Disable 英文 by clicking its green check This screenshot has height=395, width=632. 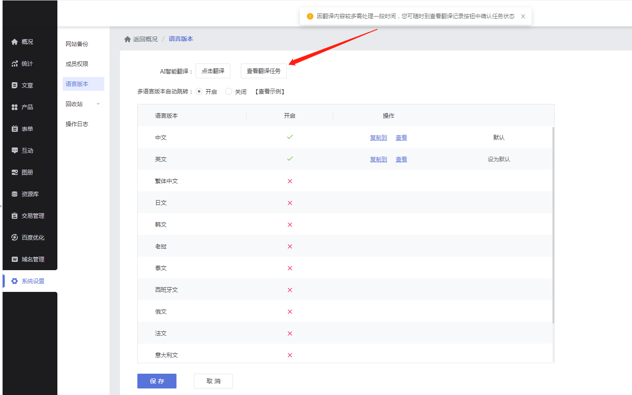290,159
